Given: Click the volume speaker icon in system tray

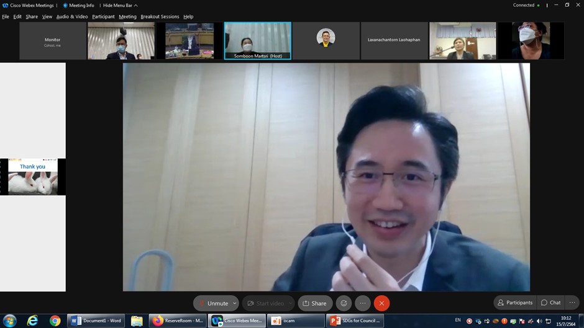Looking at the screenshot, I should [539, 321].
